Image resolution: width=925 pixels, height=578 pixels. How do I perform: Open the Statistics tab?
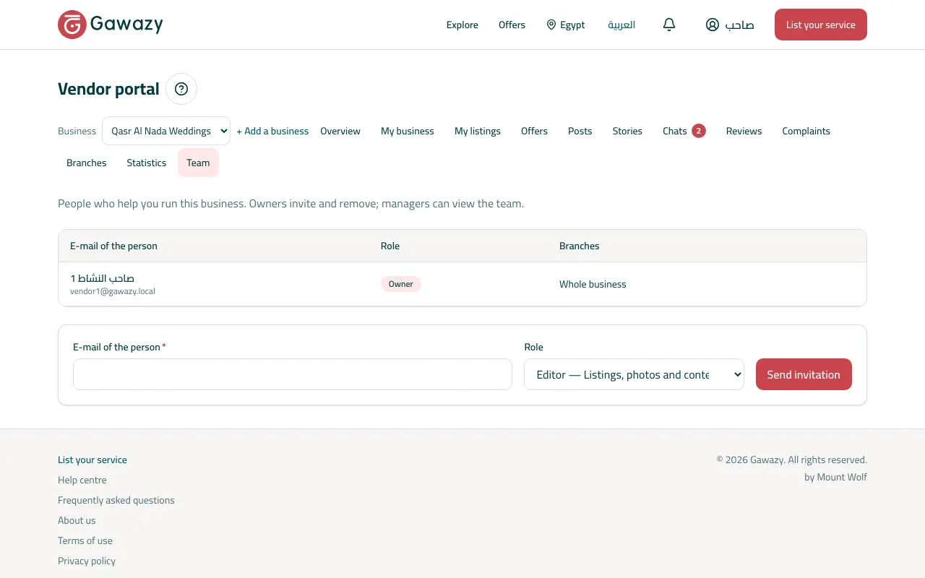tap(147, 163)
